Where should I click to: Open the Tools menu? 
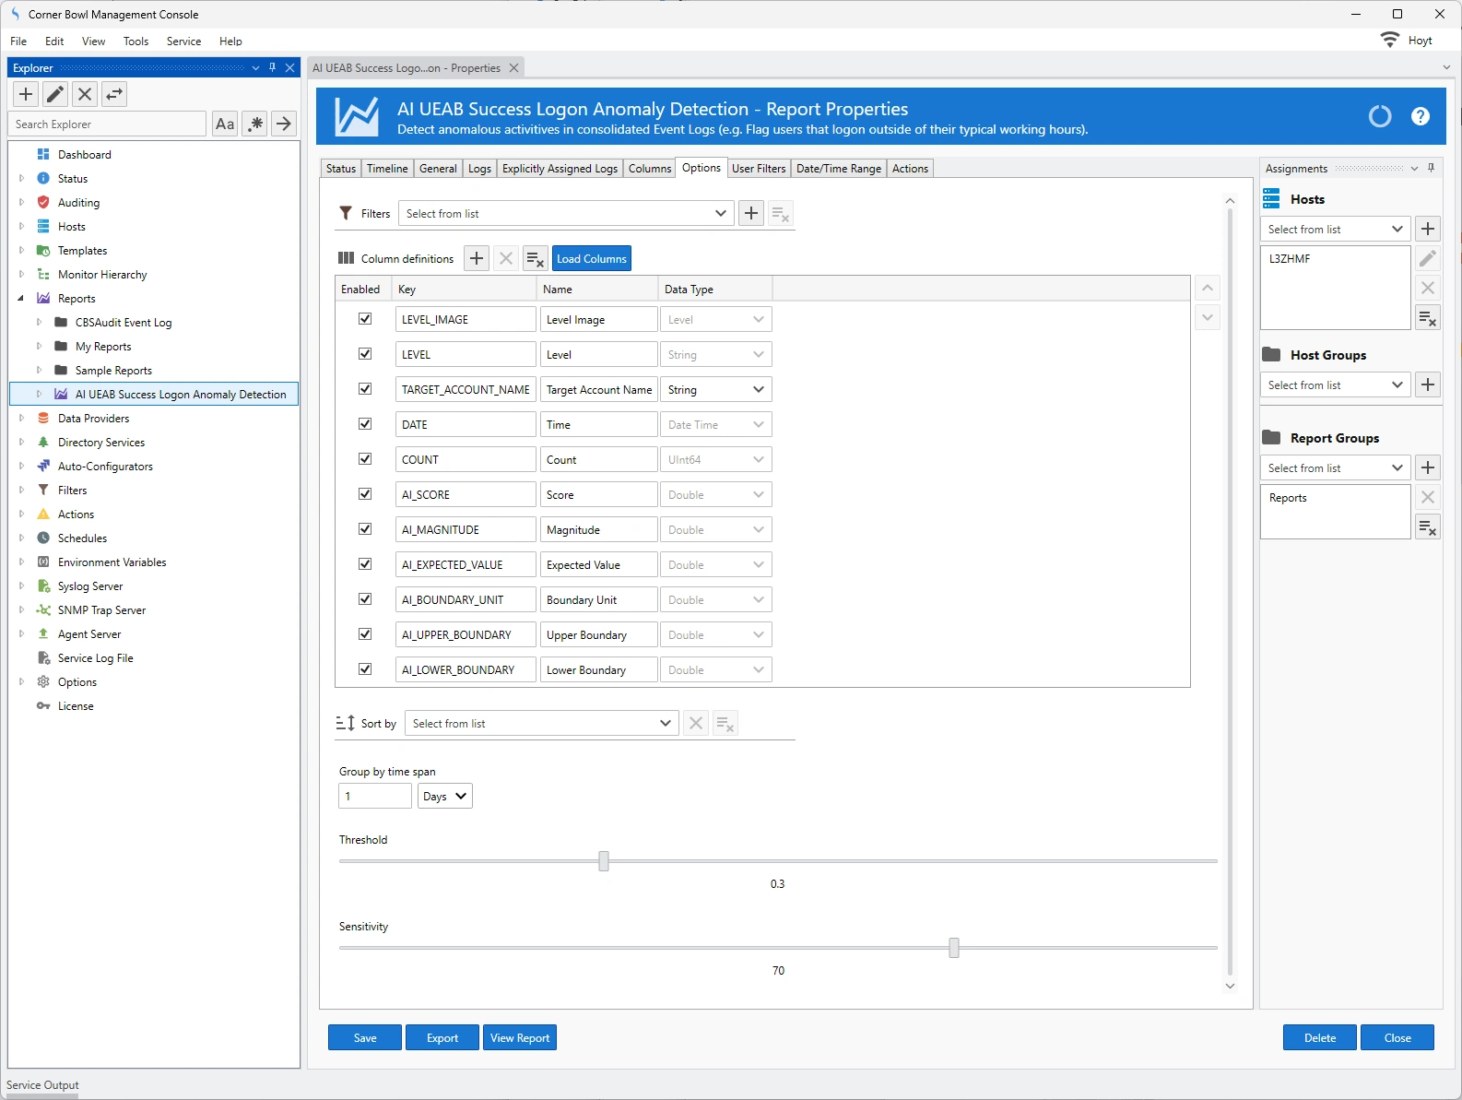pyautogui.click(x=136, y=41)
